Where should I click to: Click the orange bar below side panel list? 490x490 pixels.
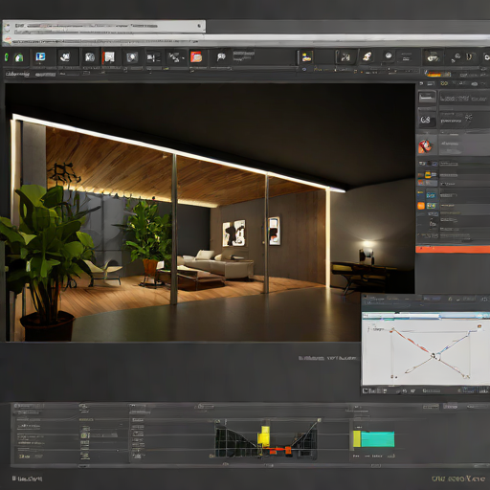(453, 249)
